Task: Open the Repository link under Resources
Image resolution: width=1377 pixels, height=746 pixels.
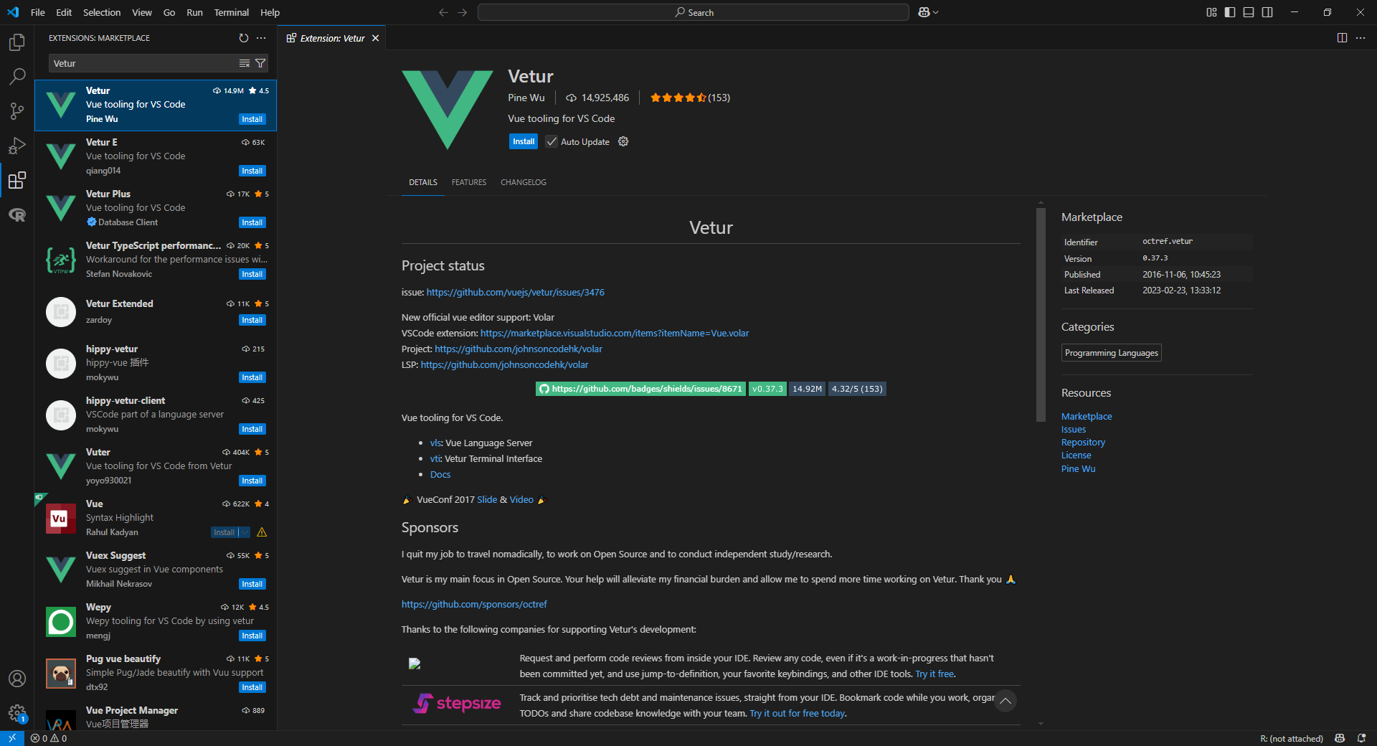Action: click(x=1082, y=442)
